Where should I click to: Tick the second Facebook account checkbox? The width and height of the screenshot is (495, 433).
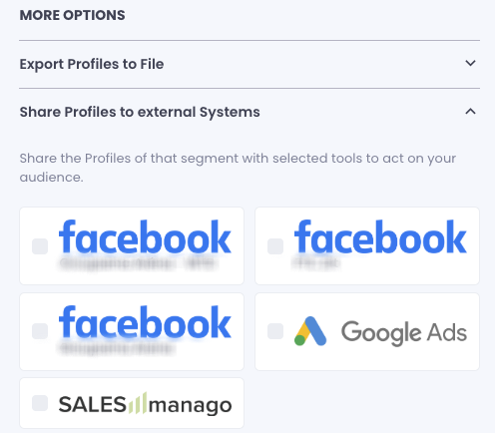[x=275, y=246]
